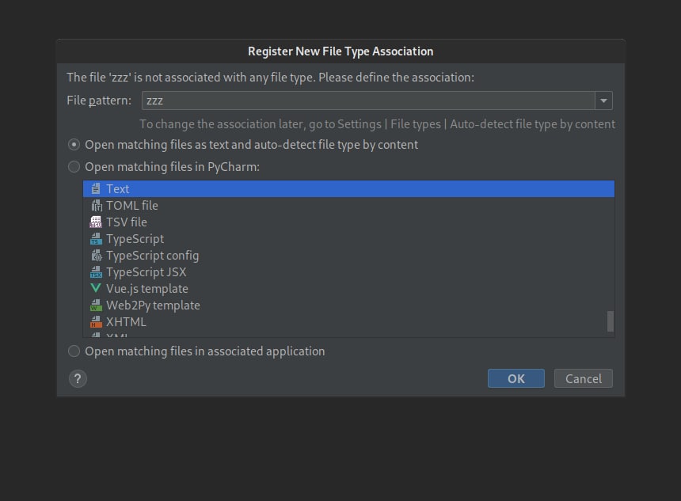681x501 pixels.
Task: Open help with the question mark button
Action: click(78, 378)
